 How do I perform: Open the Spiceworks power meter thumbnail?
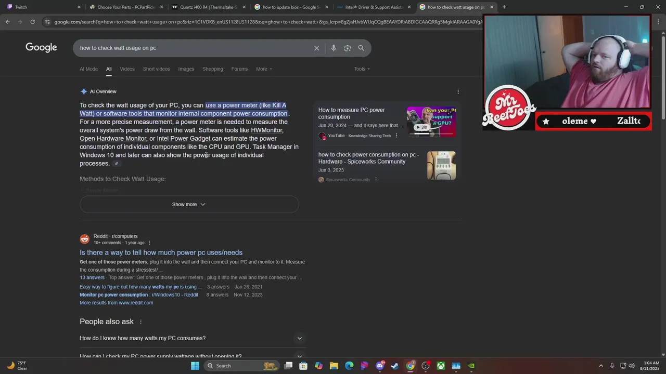point(441,166)
